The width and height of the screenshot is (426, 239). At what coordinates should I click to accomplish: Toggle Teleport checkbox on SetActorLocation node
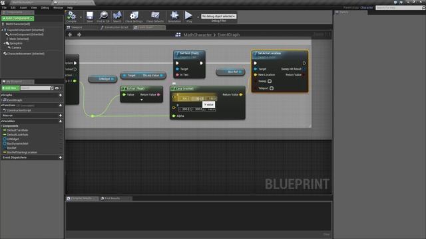pos(272,88)
